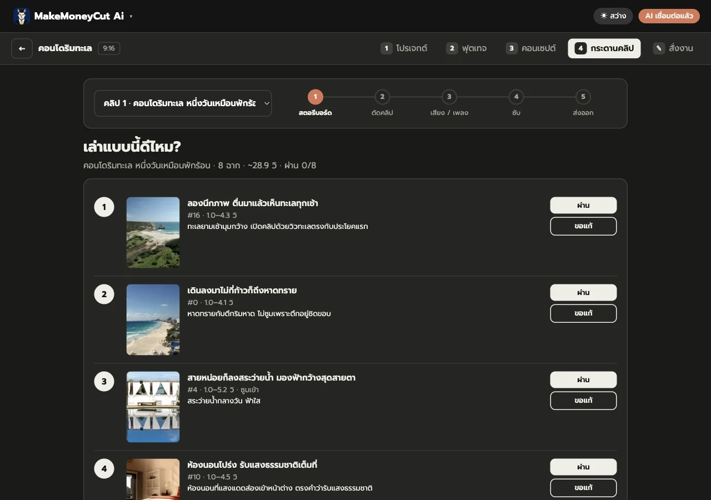Approve scene 2 with ผ่าน button

[583, 293]
